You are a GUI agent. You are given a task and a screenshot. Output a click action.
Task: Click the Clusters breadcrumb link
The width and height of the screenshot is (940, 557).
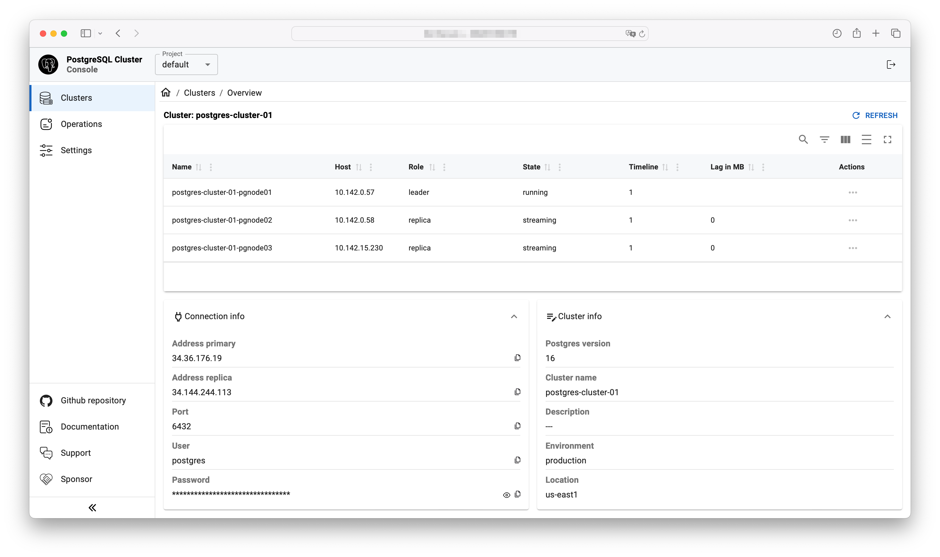pyautogui.click(x=199, y=93)
